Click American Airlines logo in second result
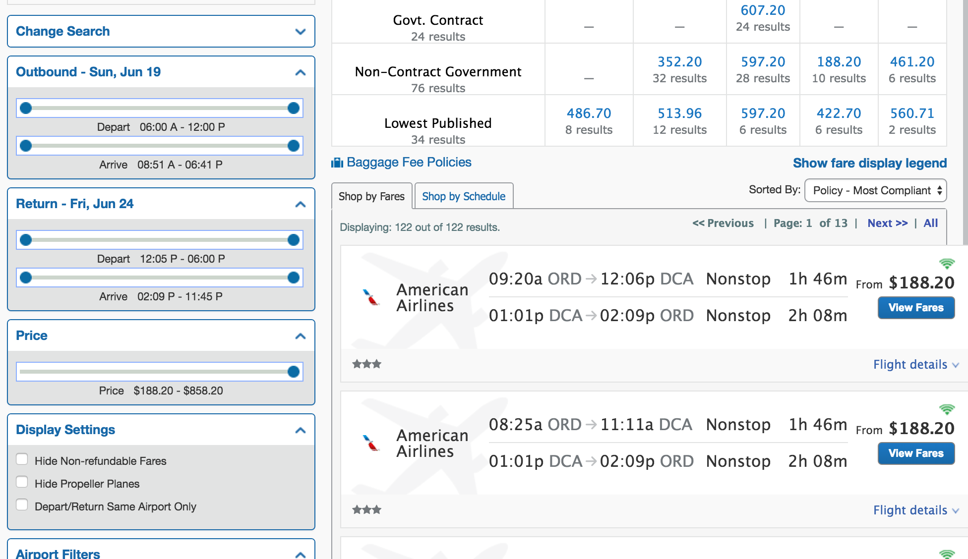This screenshot has height=559, width=968. click(x=370, y=443)
